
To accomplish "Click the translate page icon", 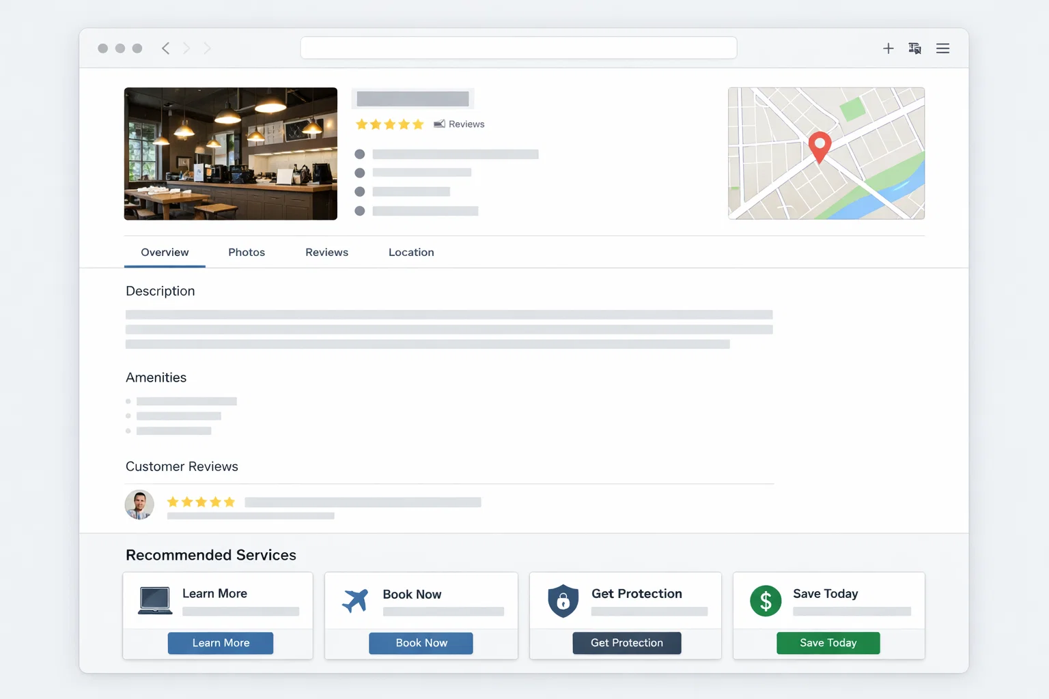I will pos(915,48).
